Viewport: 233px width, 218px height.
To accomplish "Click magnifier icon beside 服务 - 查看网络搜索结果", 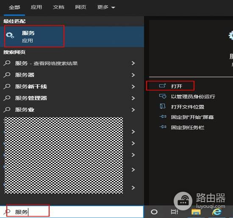I will [x=7, y=63].
